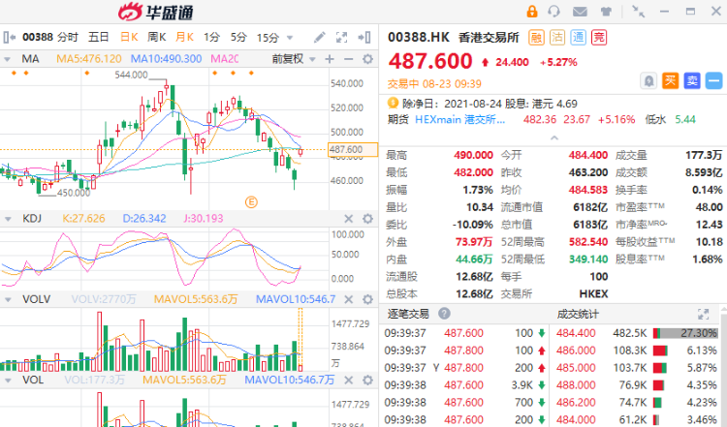Screen dimensions: 727x427
Task: Click the dividend coin icon beside 除净日
Action: [x=393, y=103]
